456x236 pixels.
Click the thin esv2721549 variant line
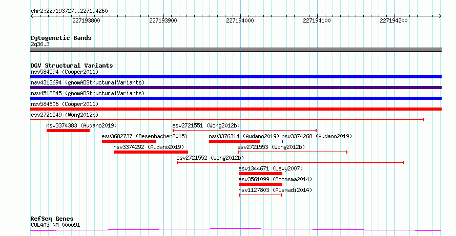(227, 119)
